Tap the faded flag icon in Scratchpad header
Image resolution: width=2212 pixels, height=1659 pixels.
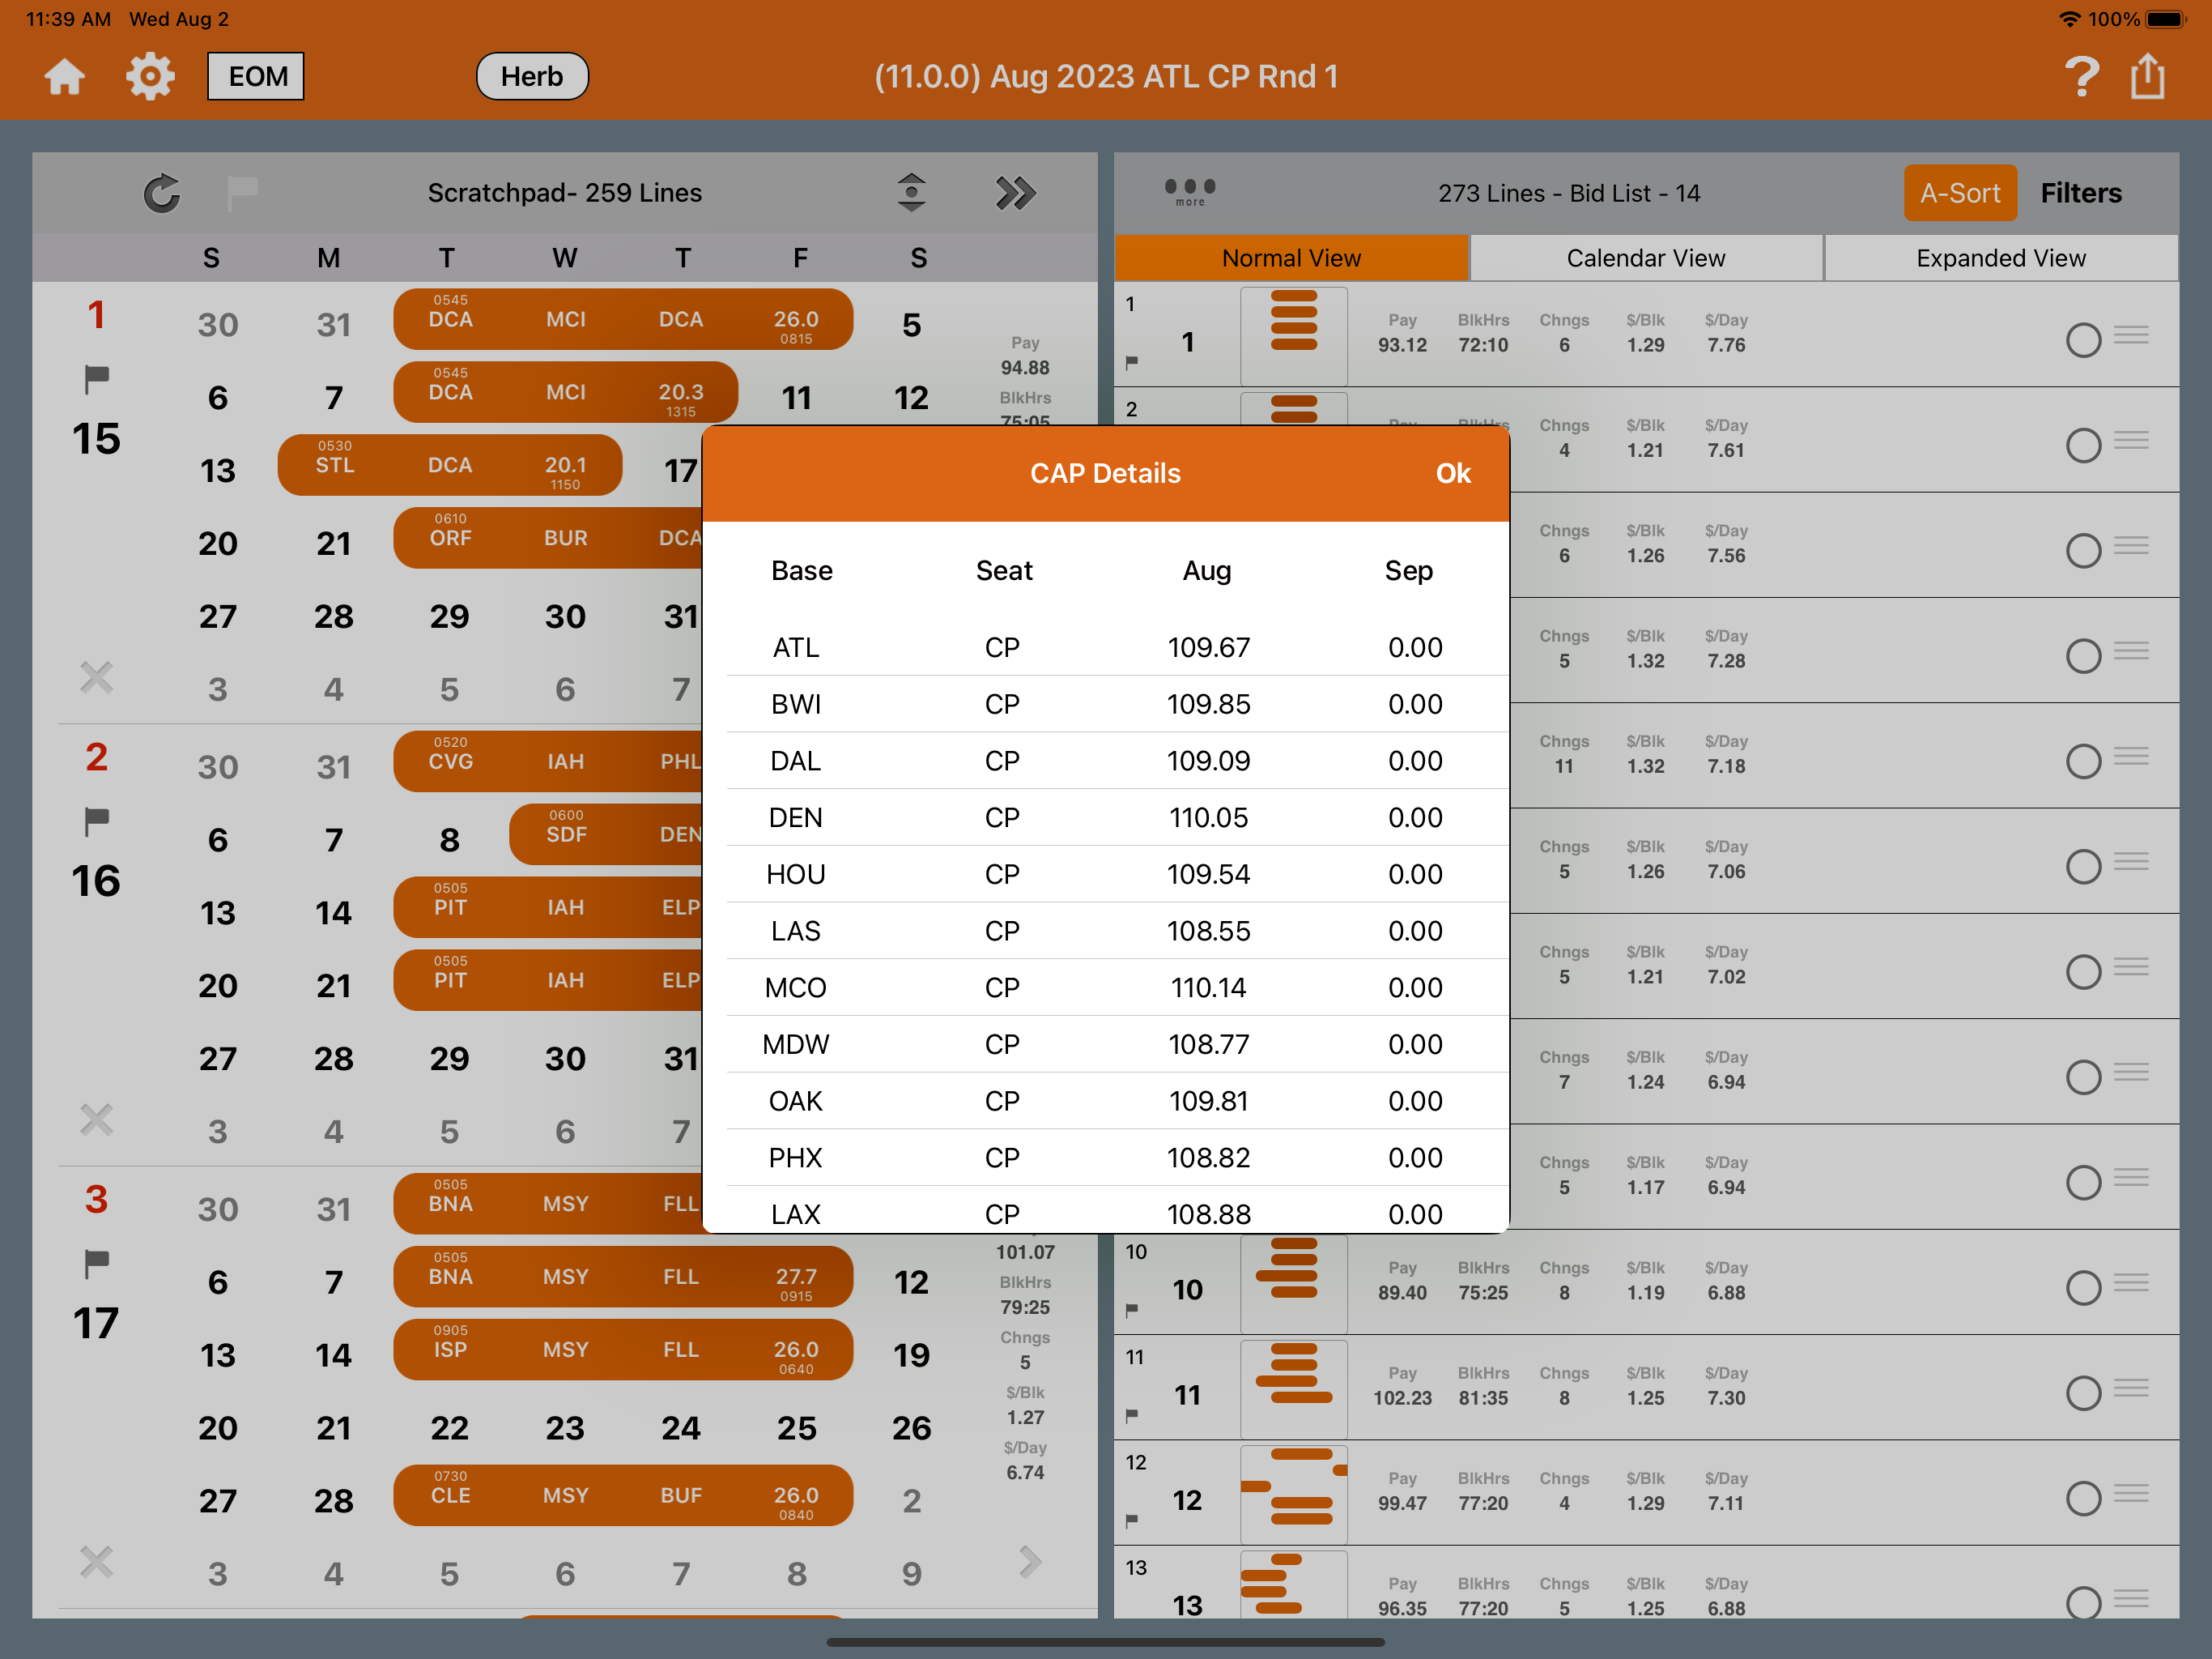242,192
